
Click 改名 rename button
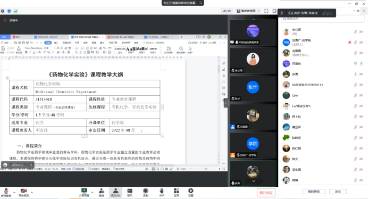(x=338, y=192)
